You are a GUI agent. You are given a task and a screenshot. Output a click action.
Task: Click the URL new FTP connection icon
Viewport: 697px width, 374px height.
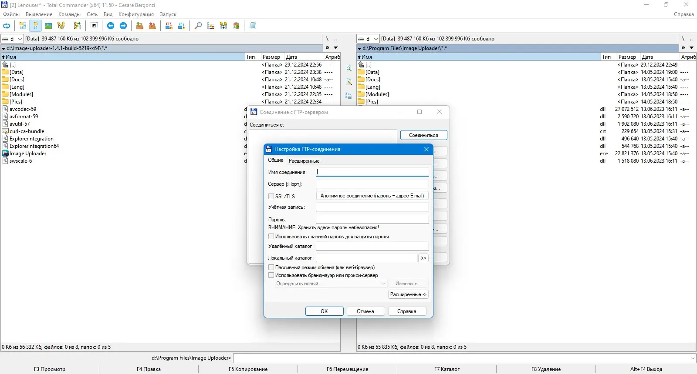(182, 26)
